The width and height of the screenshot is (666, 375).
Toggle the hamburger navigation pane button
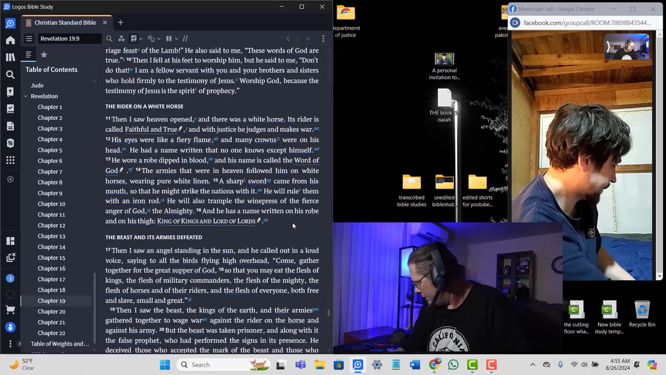coord(29,39)
